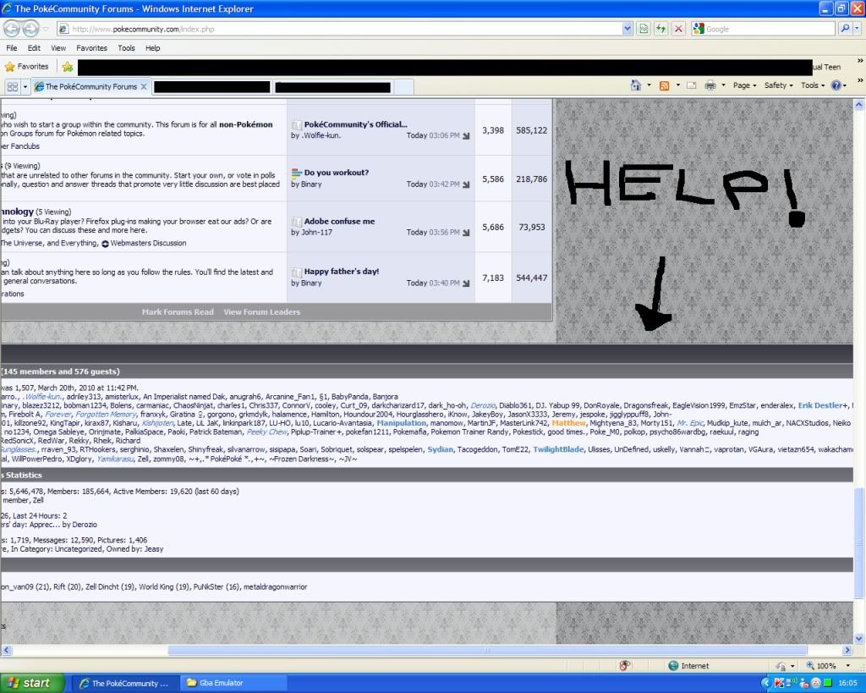
Task: Click the blue Help question mark icon
Action: (x=838, y=85)
